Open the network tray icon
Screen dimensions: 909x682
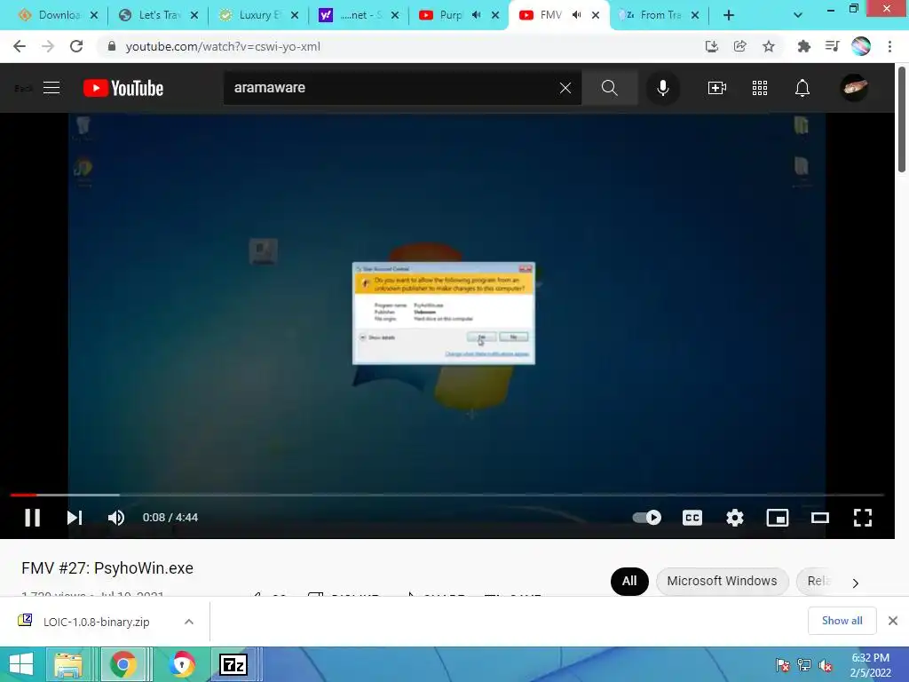click(804, 665)
